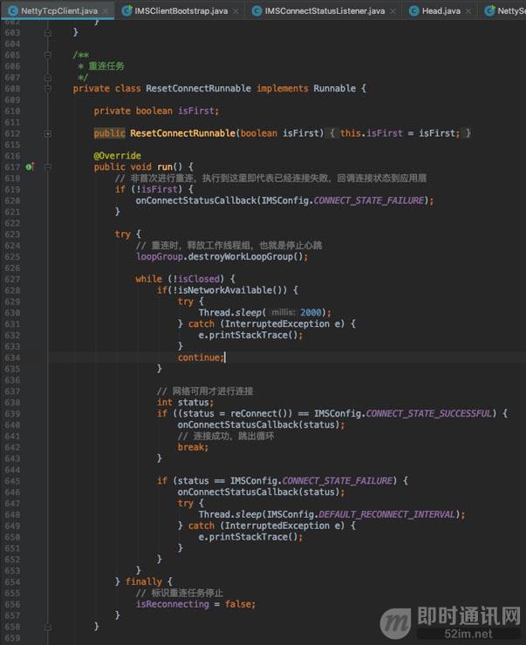Screen dimensions: 526x645
Task: Close the Head.java tab
Action: tap(468, 11)
